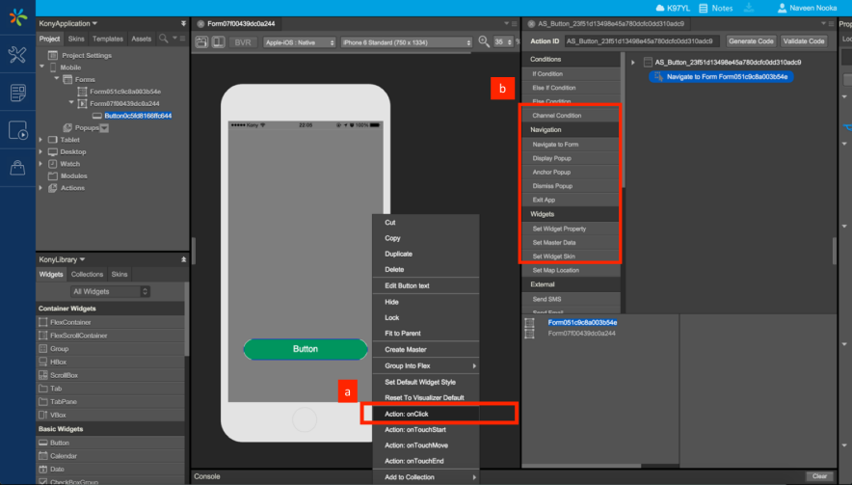The image size is (852, 485).
Task: Close the Form07f00439dc0a244 tab
Action: click(x=200, y=24)
